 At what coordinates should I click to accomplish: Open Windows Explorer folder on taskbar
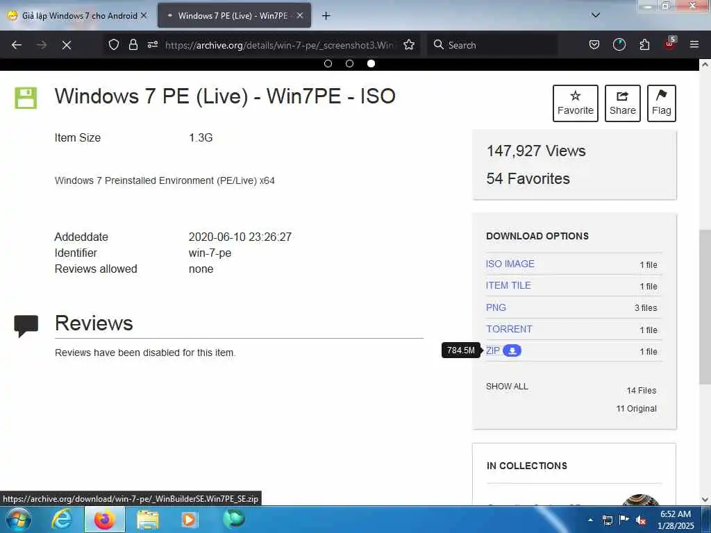(x=148, y=520)
